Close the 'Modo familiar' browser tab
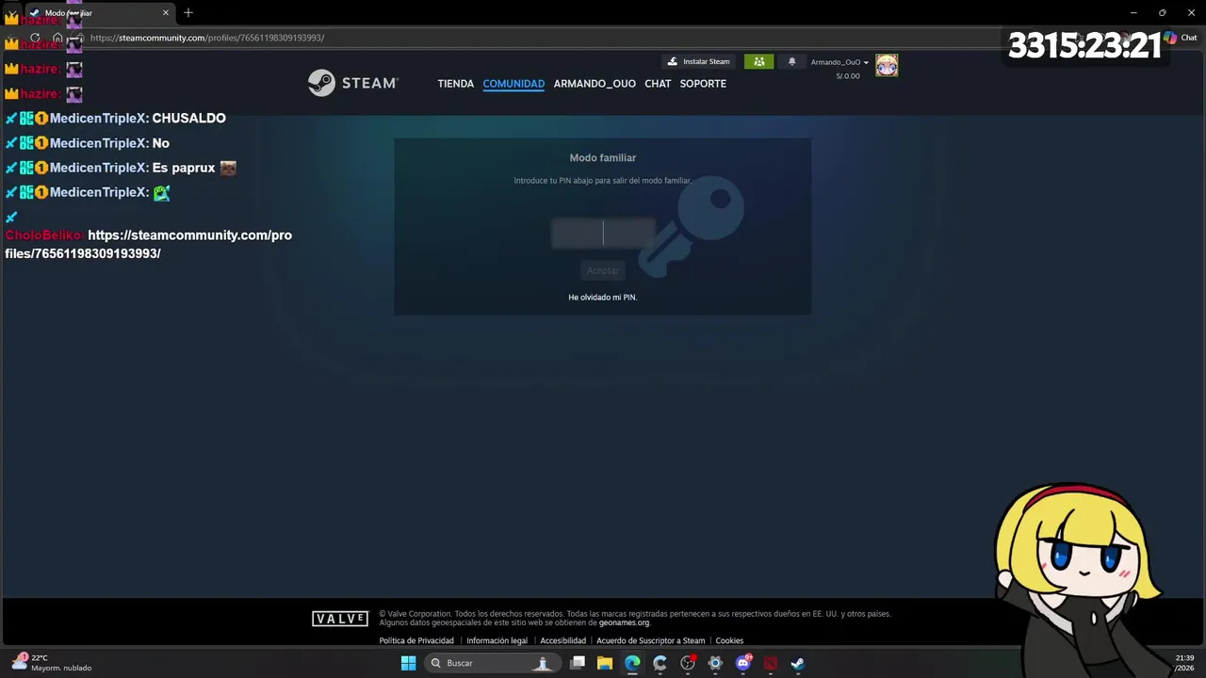 pos(166,13)
